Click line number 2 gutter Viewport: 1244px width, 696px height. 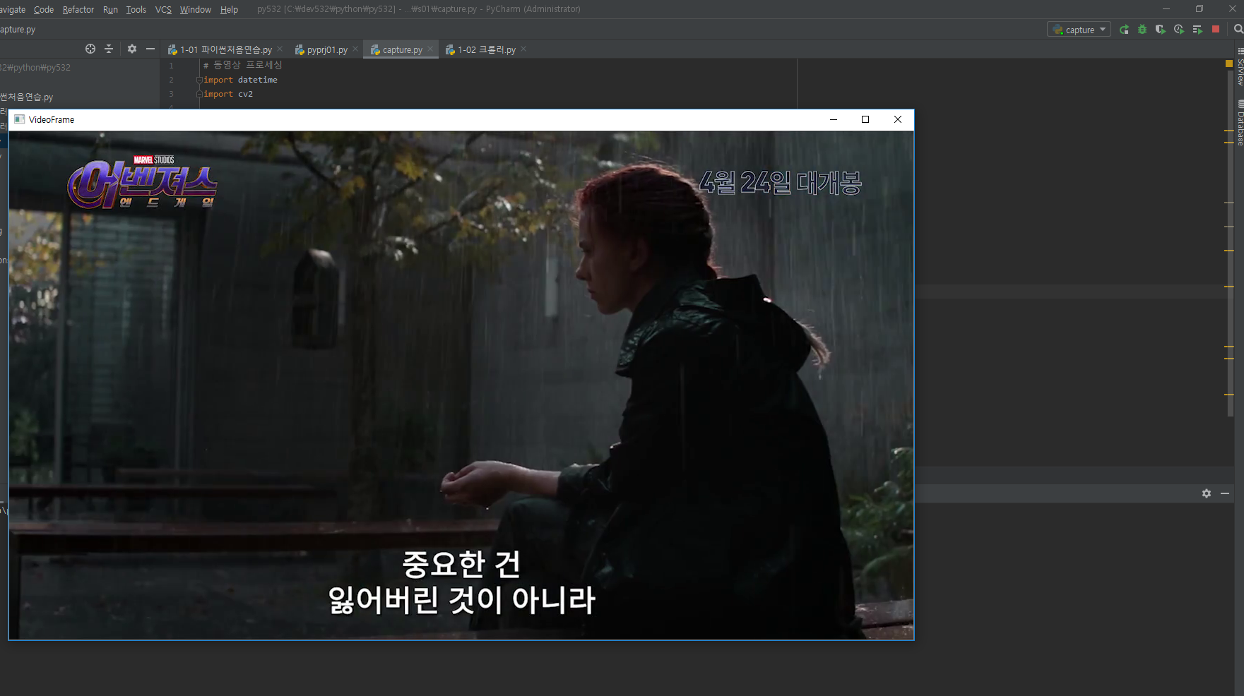click(171, 80)
